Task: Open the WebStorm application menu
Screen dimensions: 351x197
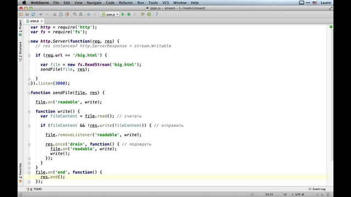Action: click(39, 3)
